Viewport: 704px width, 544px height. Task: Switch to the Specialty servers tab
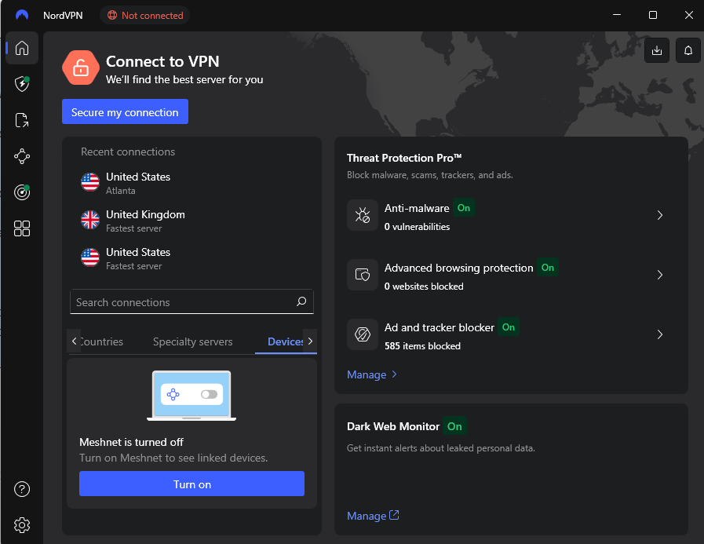pyautogui.click(x=193, y=341)
